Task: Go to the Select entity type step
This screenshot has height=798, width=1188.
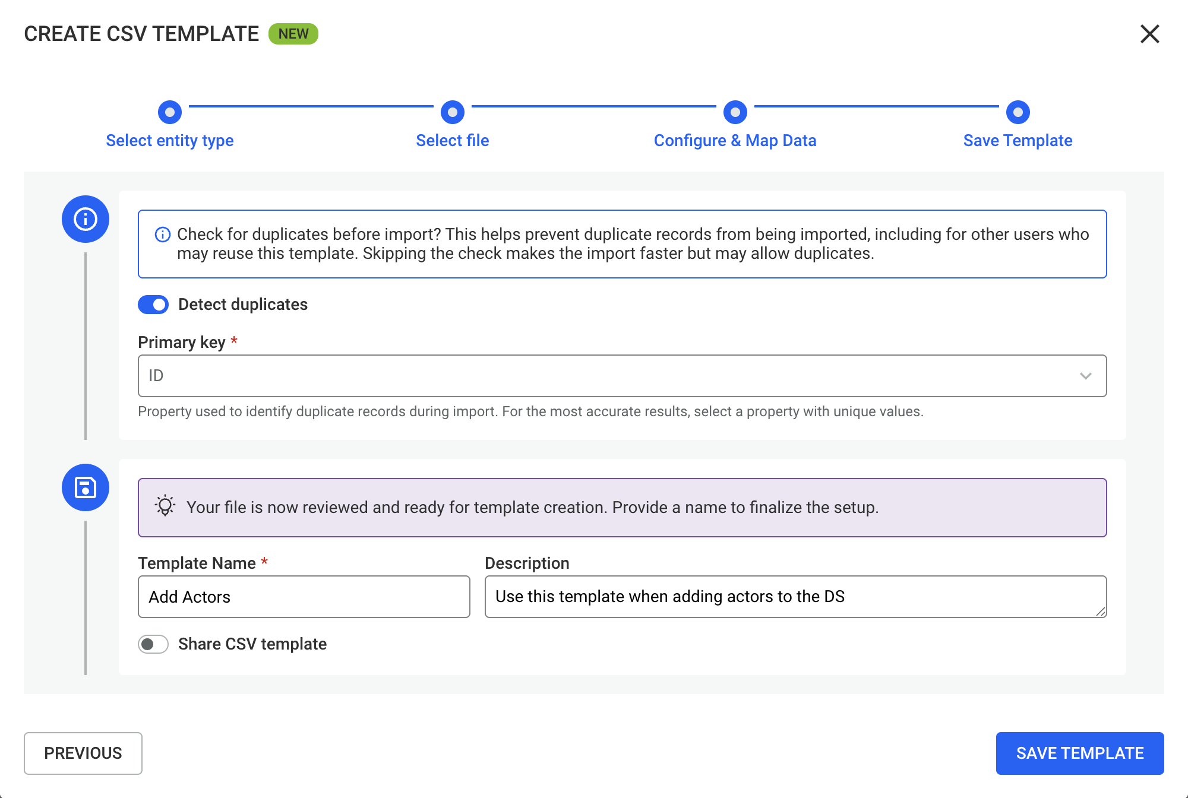Action: click(170, 141)
